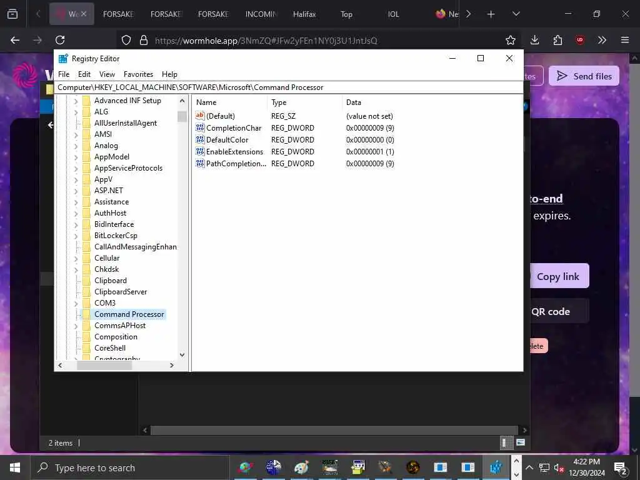
Task: Expand the COM3 registry key
Action: pyautogui.click(x=76, y=303)
